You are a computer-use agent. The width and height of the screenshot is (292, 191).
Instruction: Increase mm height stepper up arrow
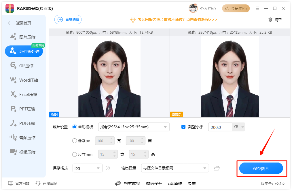coord(145,152)
